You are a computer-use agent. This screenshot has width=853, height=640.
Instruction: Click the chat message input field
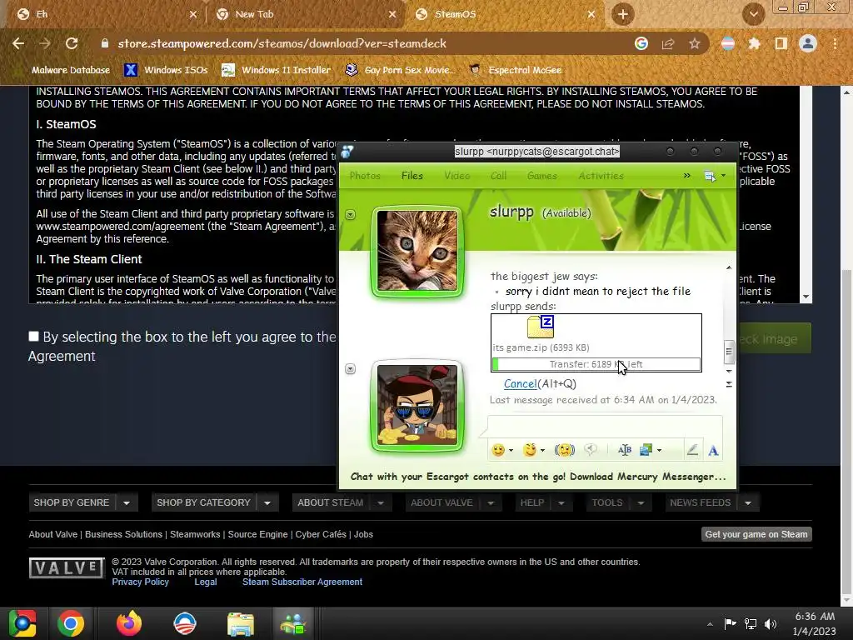[x=605, y=426]
